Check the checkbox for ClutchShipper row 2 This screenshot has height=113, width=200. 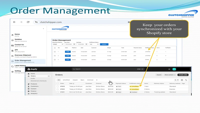click(55, 56)
